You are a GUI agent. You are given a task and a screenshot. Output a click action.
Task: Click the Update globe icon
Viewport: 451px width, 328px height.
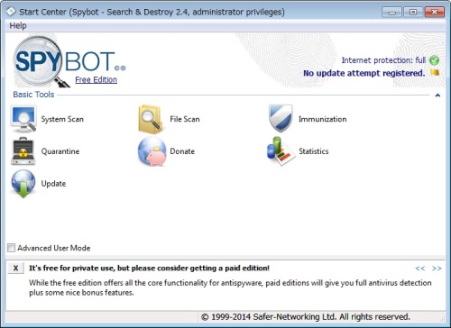point(23,184)
